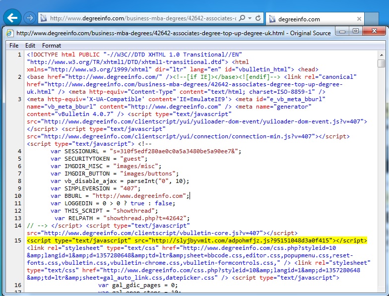The width and height of the screenshot is (389, 296).
Task: Click the vertical scrollbar thumb
Action: pyautogui.click(x=381, y=63)
